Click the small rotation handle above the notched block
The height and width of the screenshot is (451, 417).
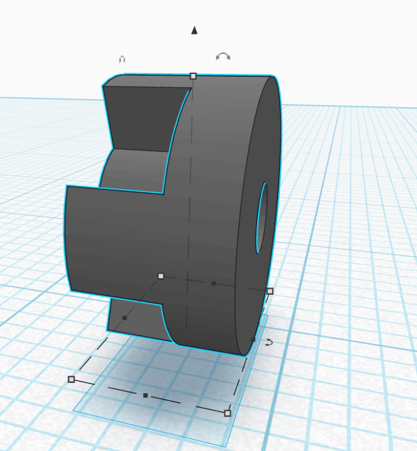point(121,59)
